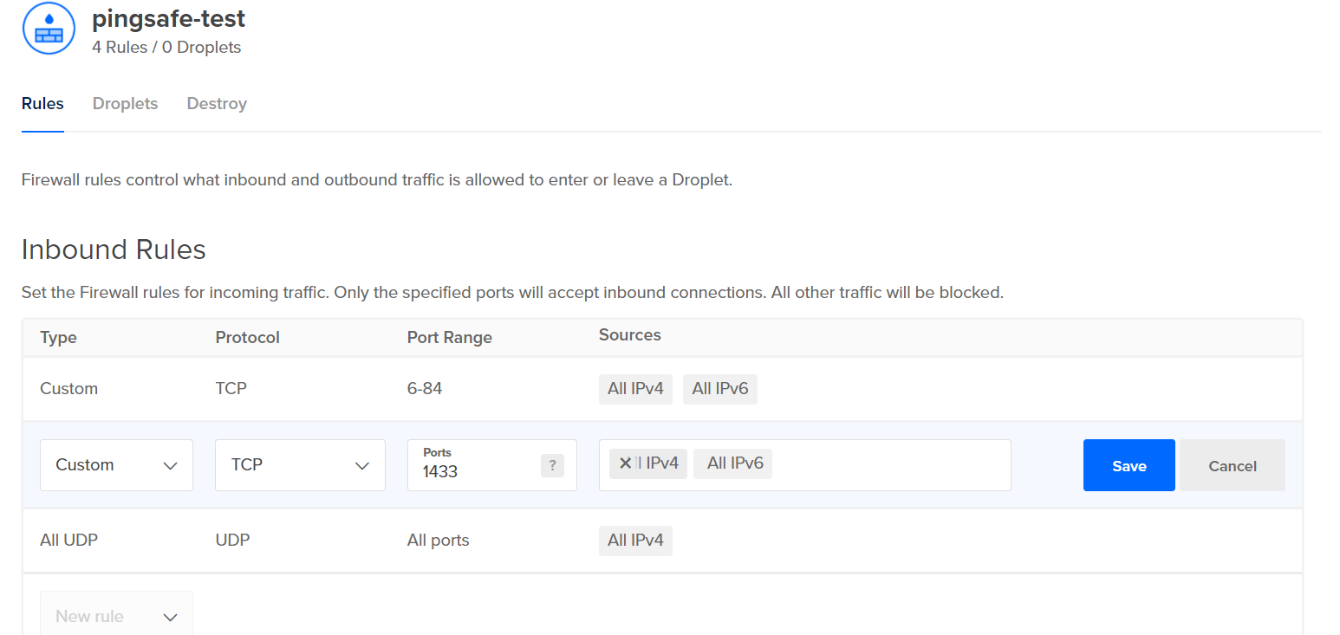Screen dimensions: 1340x635
Task: Click empty space in the Sources input box
Action: tap(893, 465)
